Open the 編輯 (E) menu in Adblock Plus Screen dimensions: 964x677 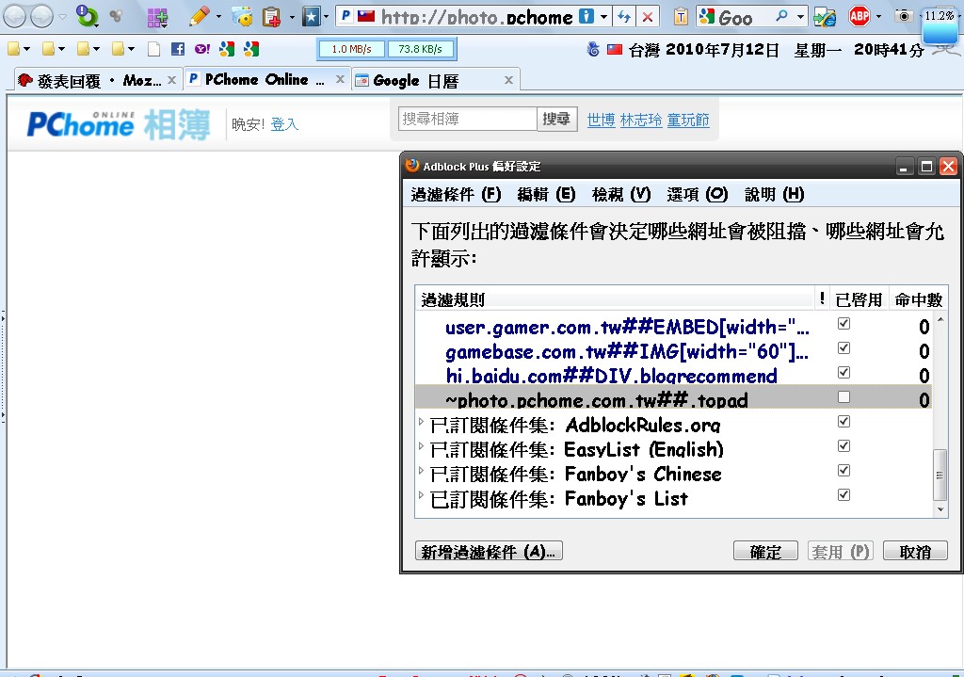point(546,195)
